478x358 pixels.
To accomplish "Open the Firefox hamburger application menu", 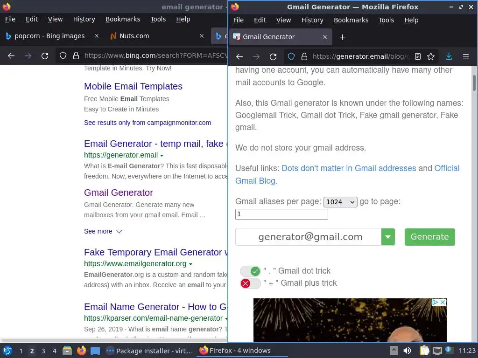I will (466, 56).
